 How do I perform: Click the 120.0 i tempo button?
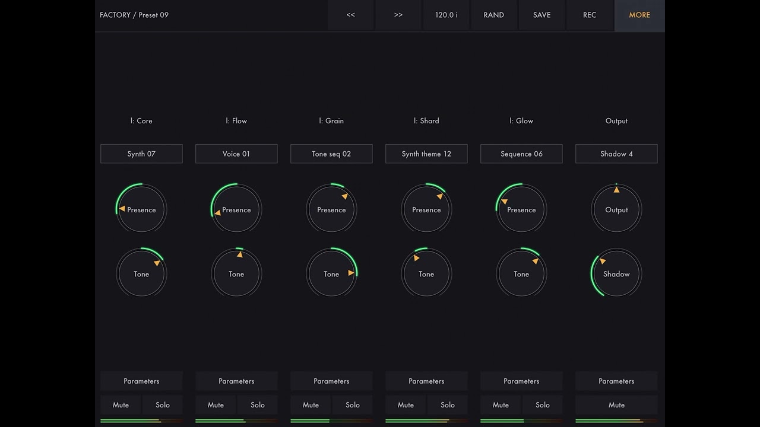coord(446,15)
